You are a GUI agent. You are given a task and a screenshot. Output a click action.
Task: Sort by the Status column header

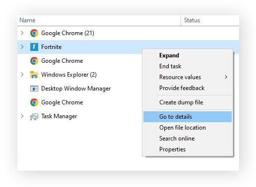[210, 20]
